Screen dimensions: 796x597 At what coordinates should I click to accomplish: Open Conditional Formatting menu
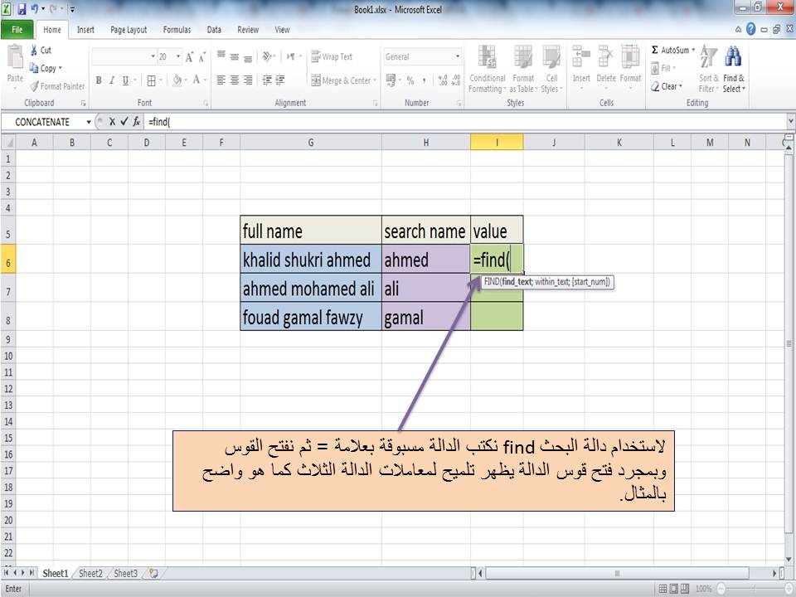coord(487,69)
